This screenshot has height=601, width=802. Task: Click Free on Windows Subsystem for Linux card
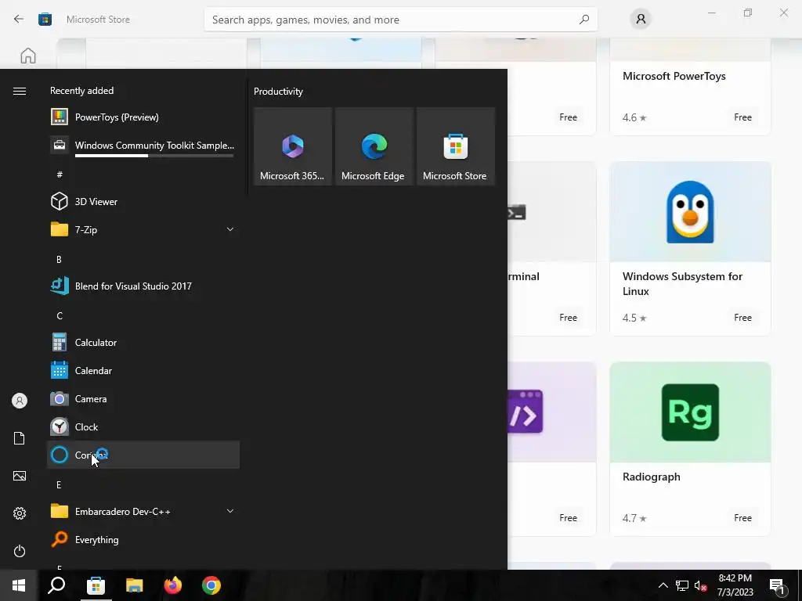click(742, 318)
